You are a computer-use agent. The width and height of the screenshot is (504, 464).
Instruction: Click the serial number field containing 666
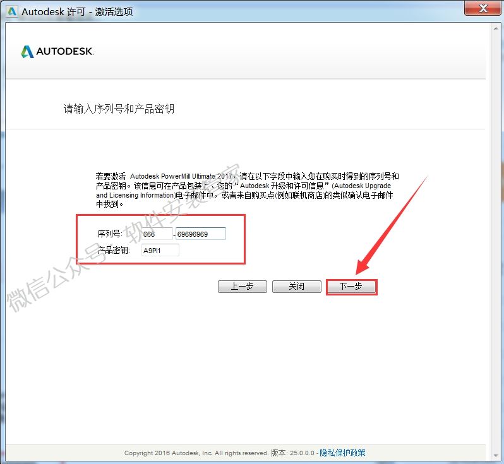[157, 234]
